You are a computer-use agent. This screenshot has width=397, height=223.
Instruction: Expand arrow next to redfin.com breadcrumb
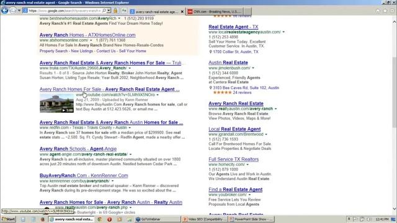click(x=130, y=128)
